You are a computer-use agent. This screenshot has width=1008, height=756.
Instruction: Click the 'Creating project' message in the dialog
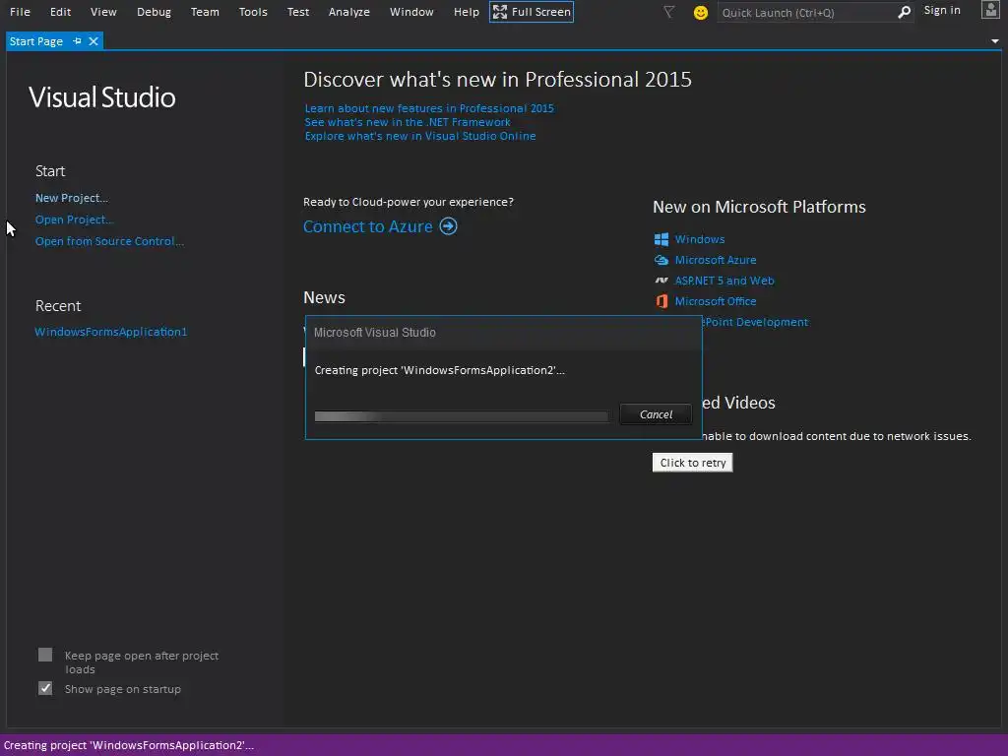(440, 370)
